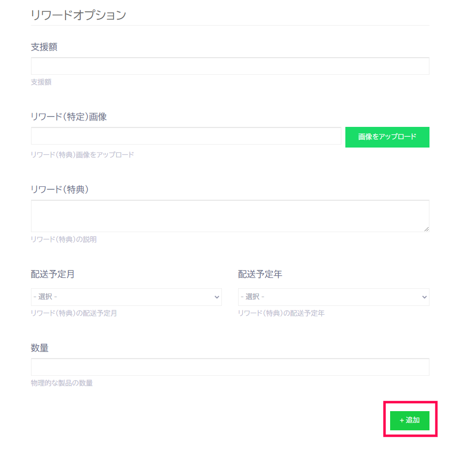Click the chevron arrow of 配送予定年 select
Screen dimensions: 459x449
(424, 297)
